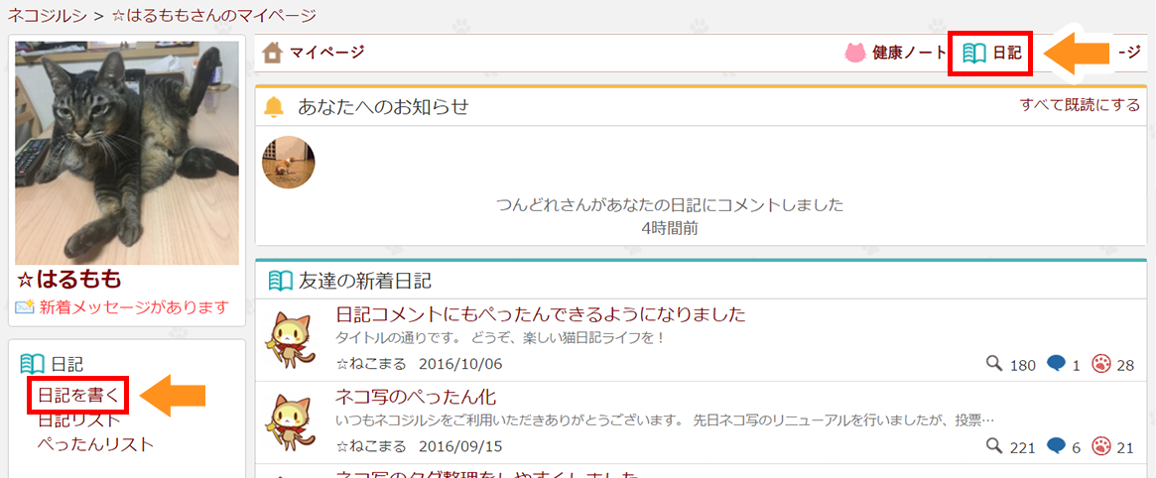Screen dimensions: 1156x478
Task: Click the house icon beside マイページ
Action: pos(273,53)
